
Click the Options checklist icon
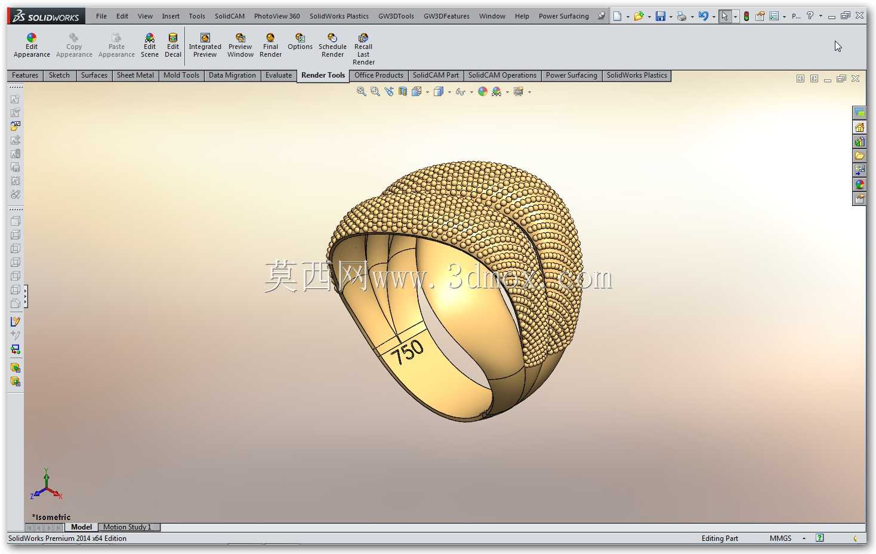coord(774,16)
